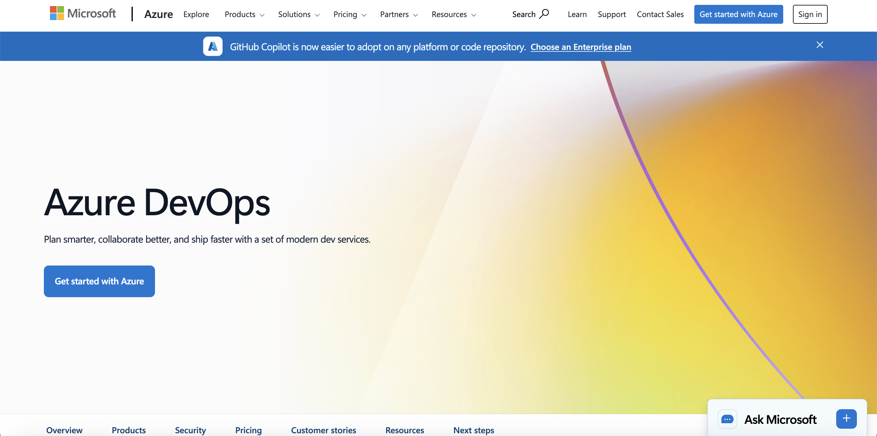Viewport: 877px width, 436px height.
Task: Expand the Products dropdown menu
Action: tap(244, 14)
